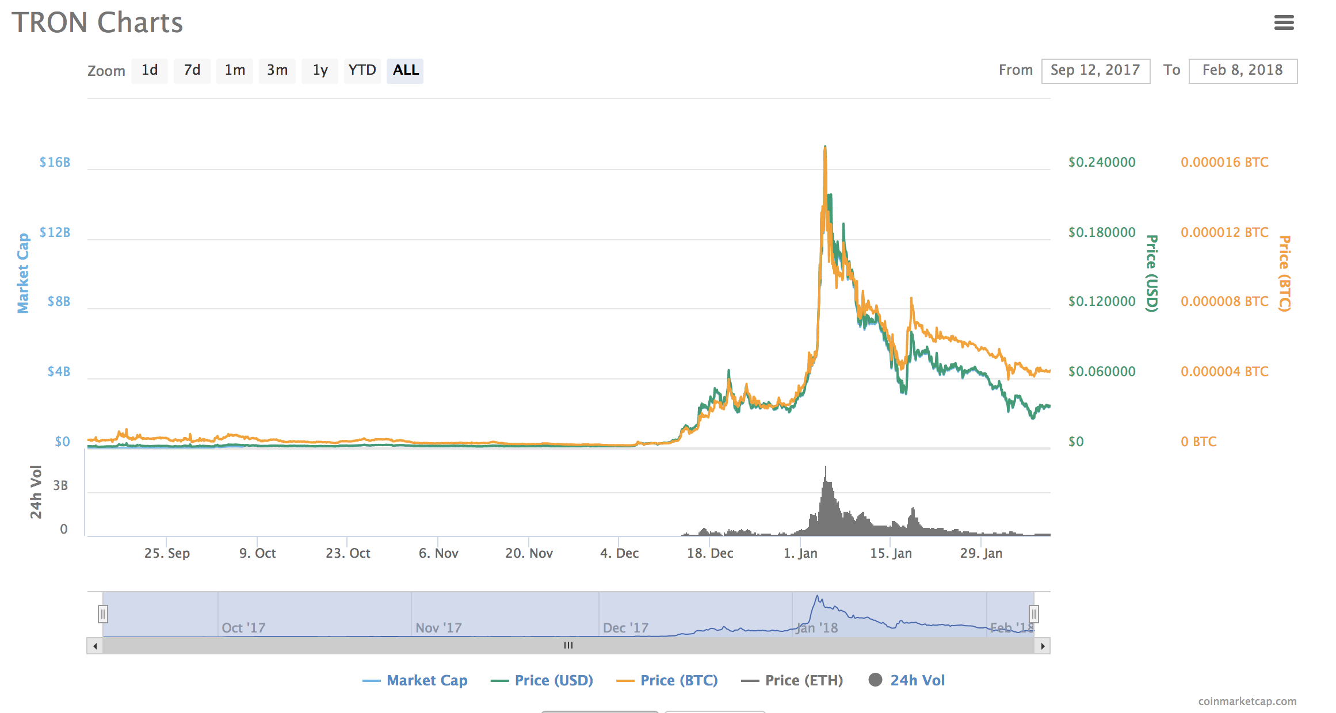Set zoom range to 1d
The image size is (1336, 713).
[150, 71]
